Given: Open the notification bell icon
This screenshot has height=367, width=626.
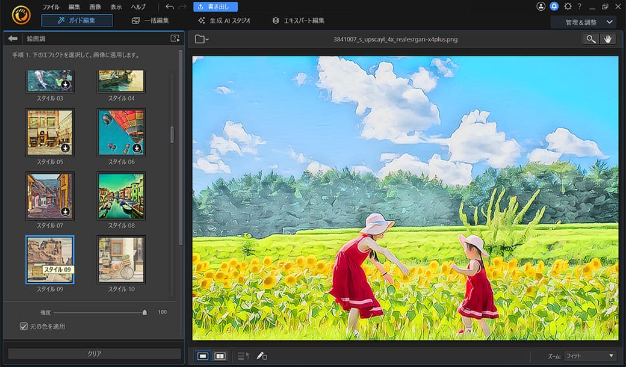Looking at the screenshot, I should (x=554, y=6).
